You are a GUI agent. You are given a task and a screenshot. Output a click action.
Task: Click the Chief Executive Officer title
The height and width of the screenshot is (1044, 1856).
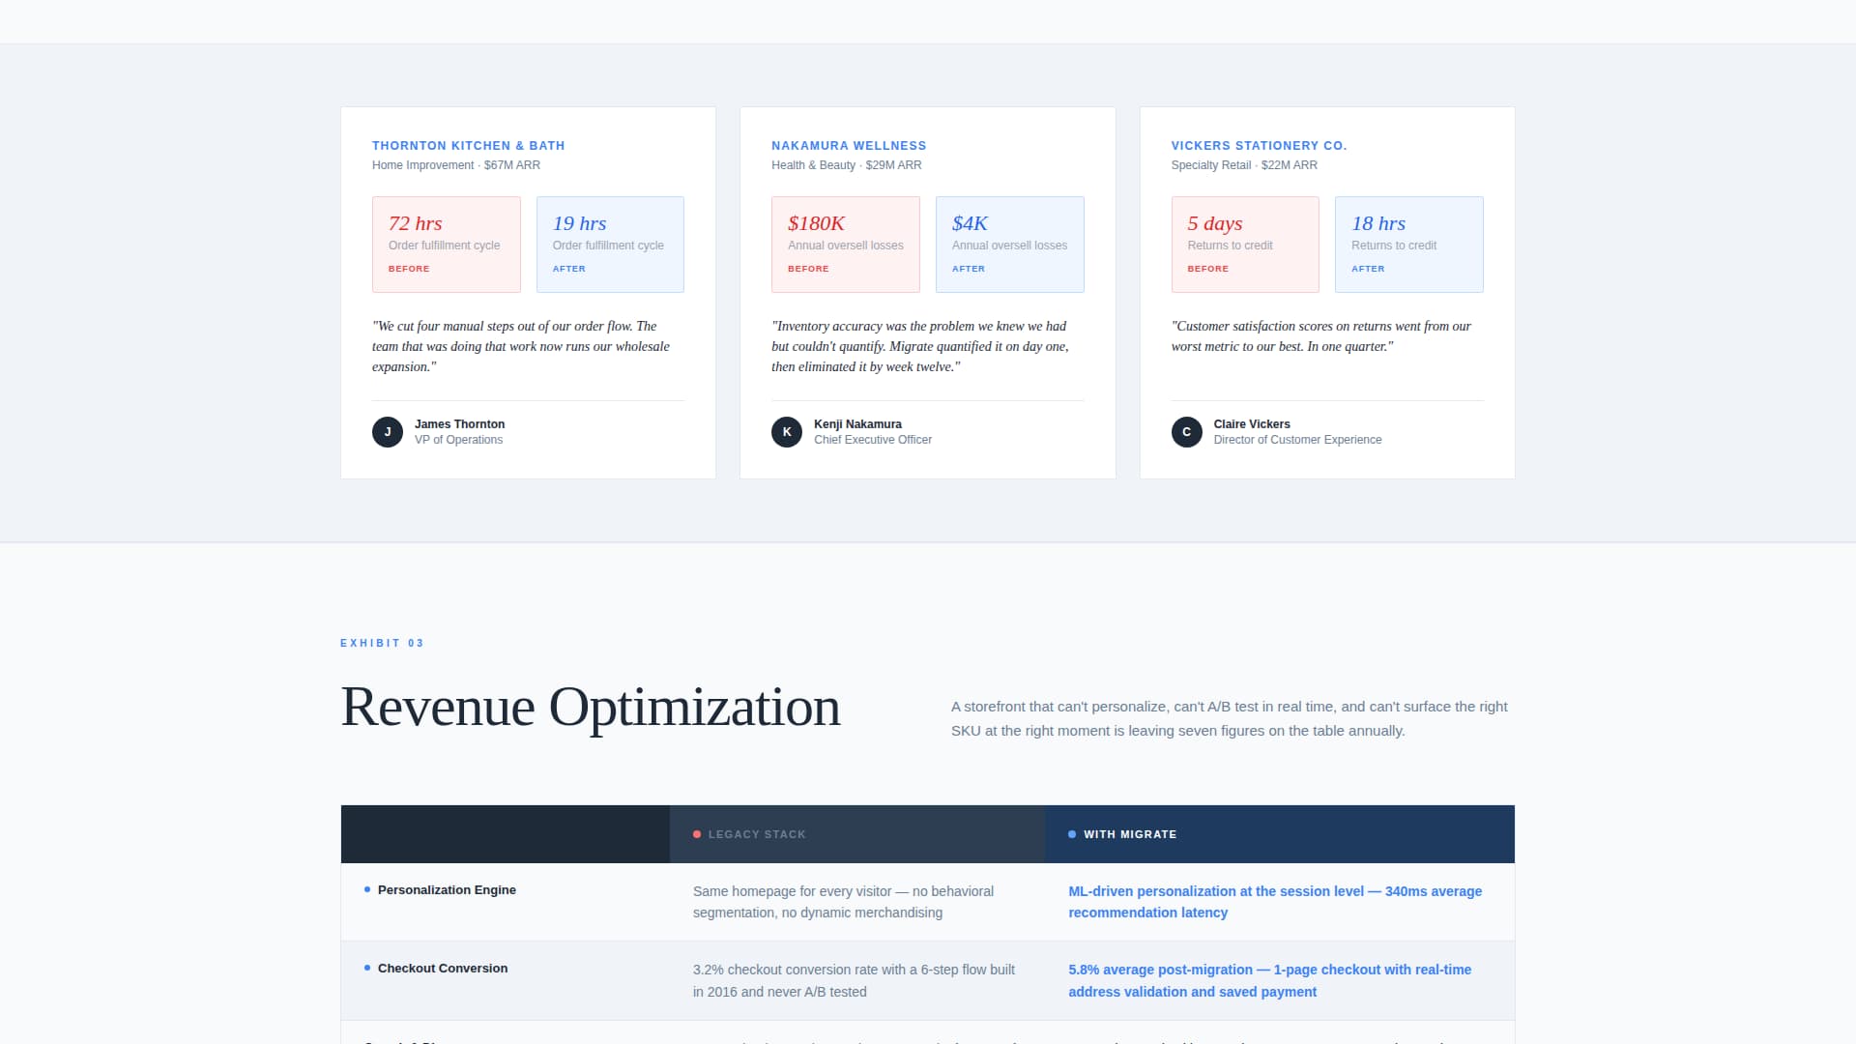(x=873, y=440)
